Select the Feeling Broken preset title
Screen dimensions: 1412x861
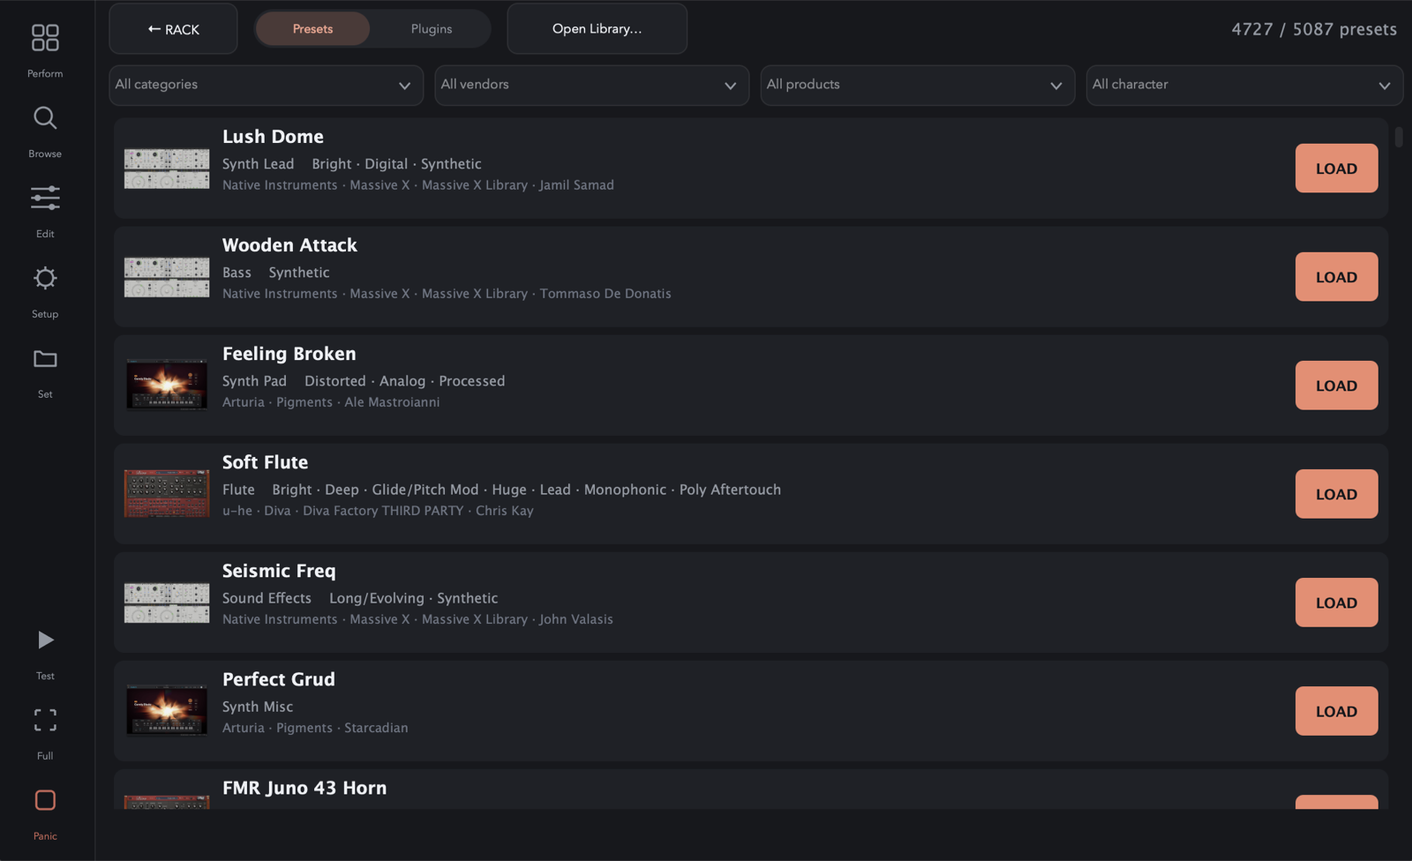pos(289,354)
